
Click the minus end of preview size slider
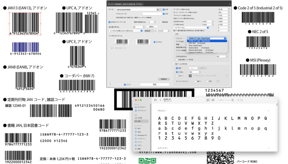pyautogui.click(x=218, y=100)
